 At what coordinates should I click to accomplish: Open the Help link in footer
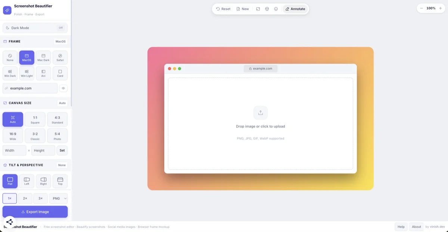pos(401,227)
